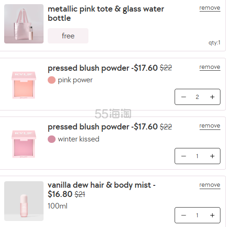The image size is (226, 227).
Task: Increase quantity of pink power blush
Action: click(212, 97)
